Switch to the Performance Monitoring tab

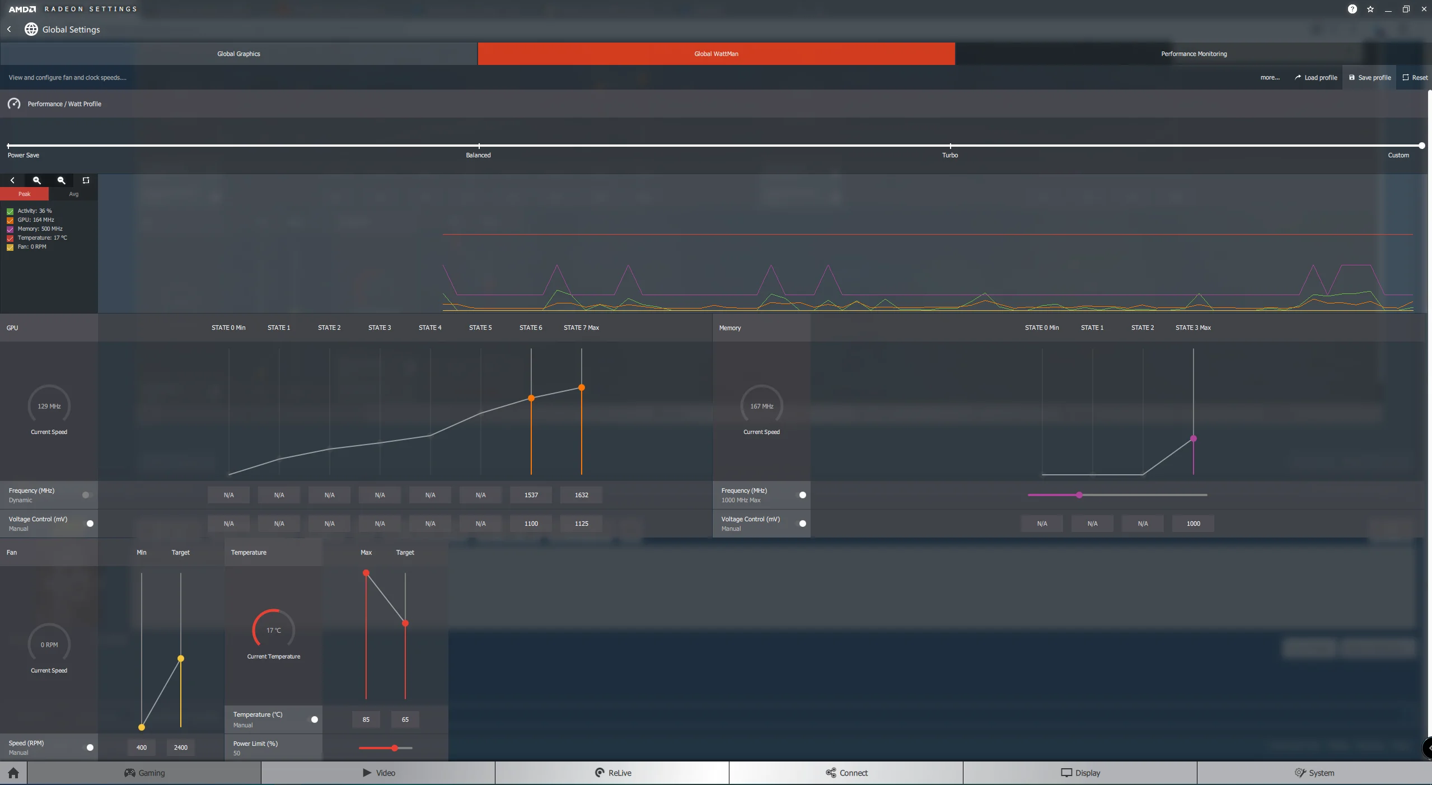click(x=1194, y=54)
